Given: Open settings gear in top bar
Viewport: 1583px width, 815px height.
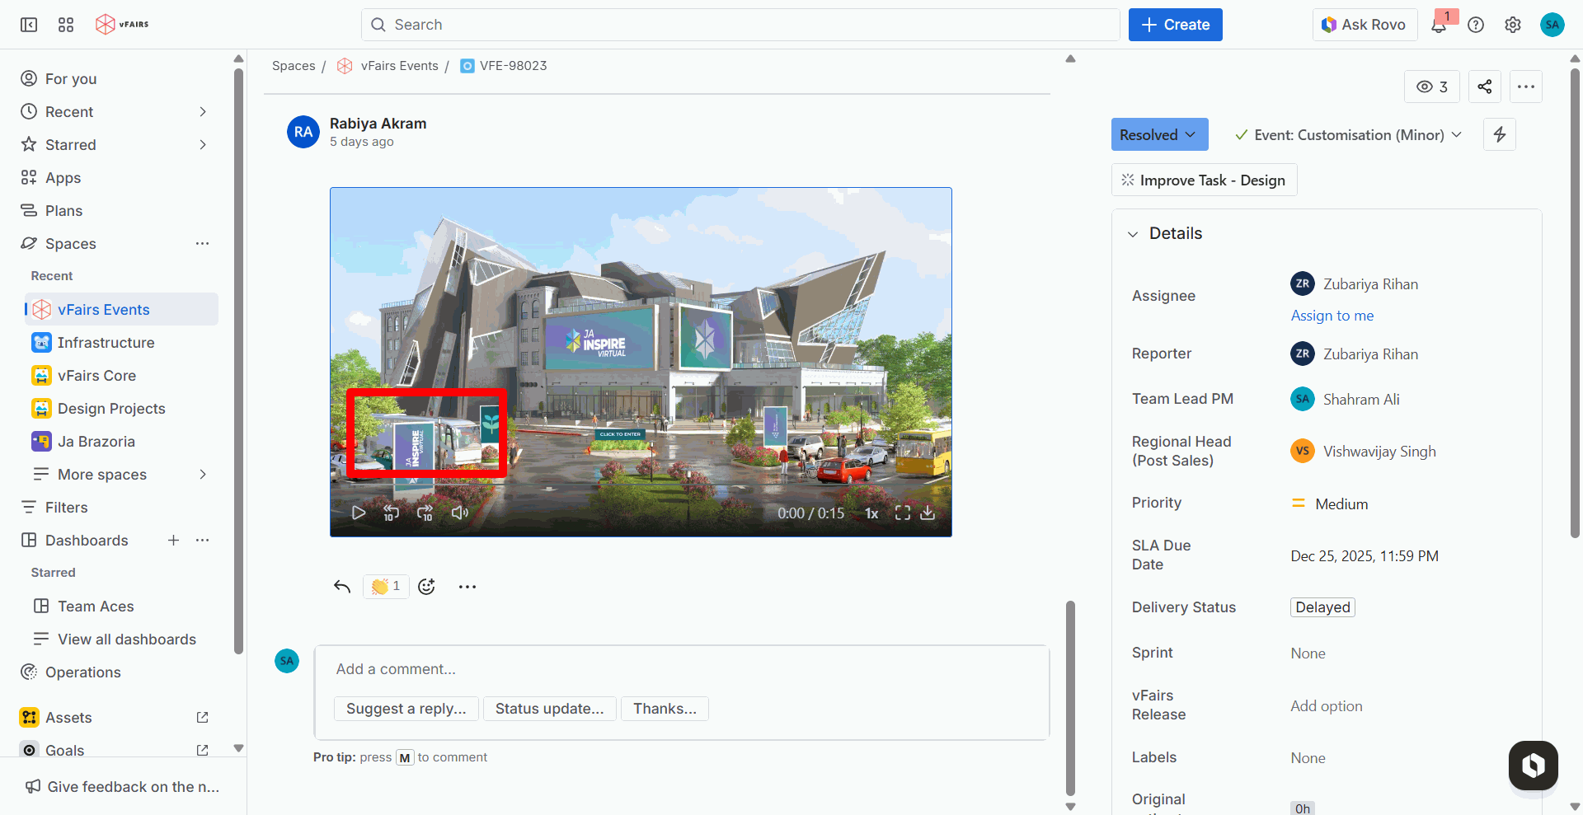Looking at the screenshot, I should tap(1512, 25).
